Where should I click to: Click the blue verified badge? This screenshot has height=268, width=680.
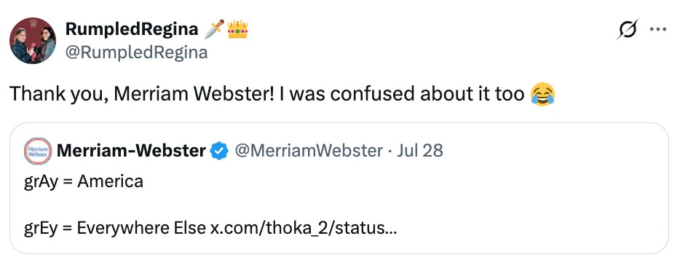click(x=219, y=151)
